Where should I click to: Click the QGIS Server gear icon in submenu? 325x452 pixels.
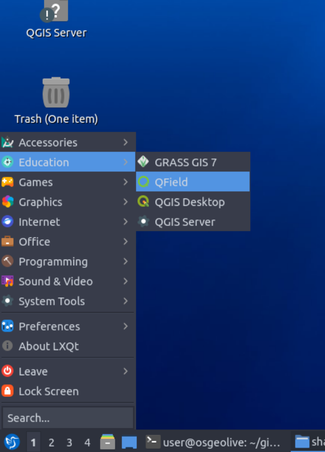pyautogui.click(x=143, y=222)
